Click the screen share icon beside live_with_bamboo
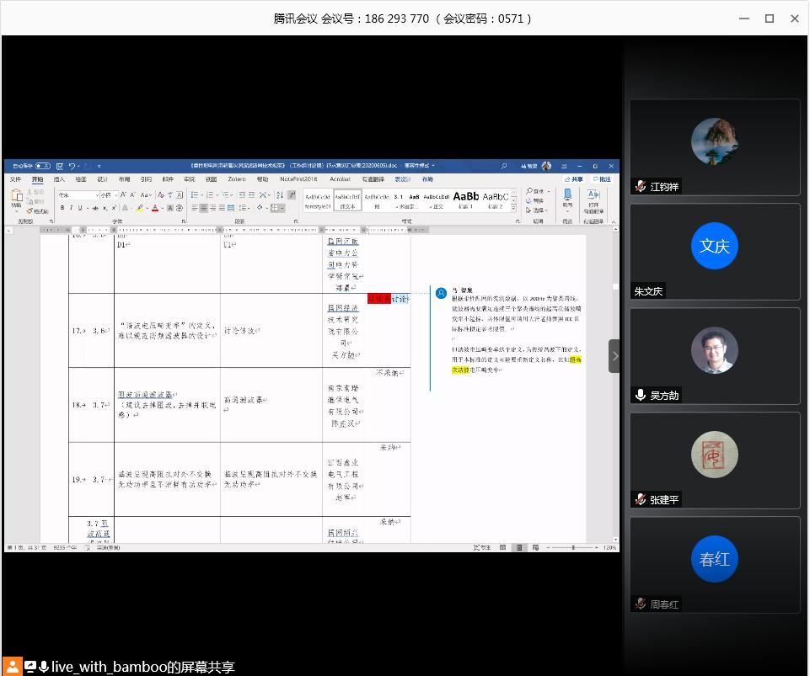This screenshot has height=676, width=810. [30, 667]
